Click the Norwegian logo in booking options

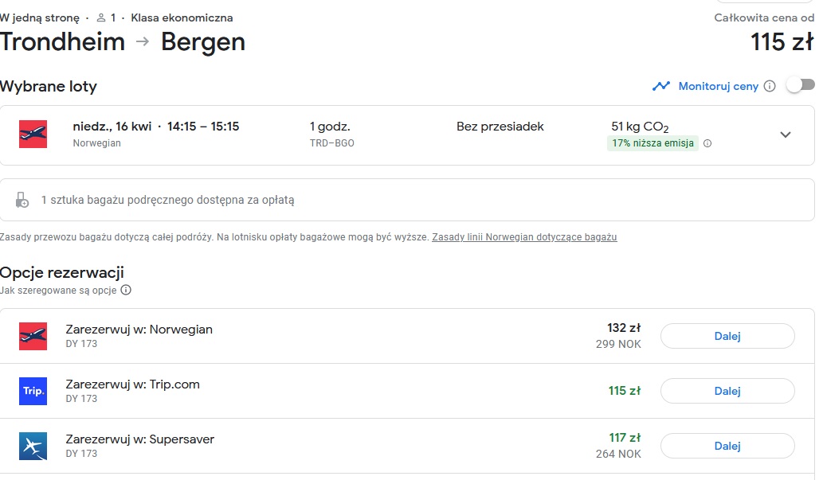[x=33, y=336]
